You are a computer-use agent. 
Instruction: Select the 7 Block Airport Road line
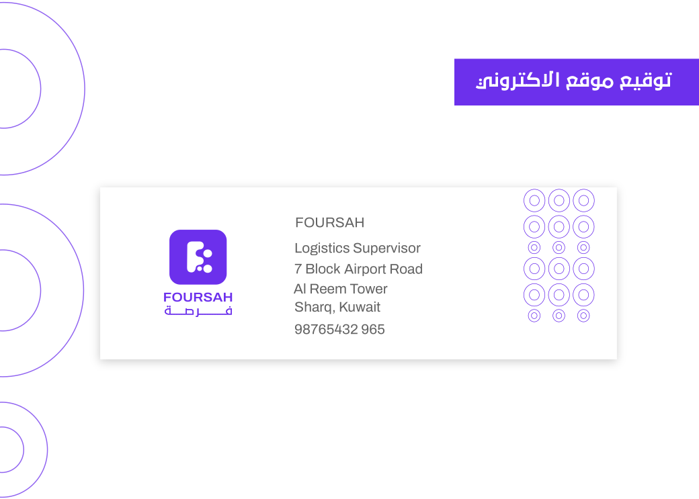tap(358, 269)
